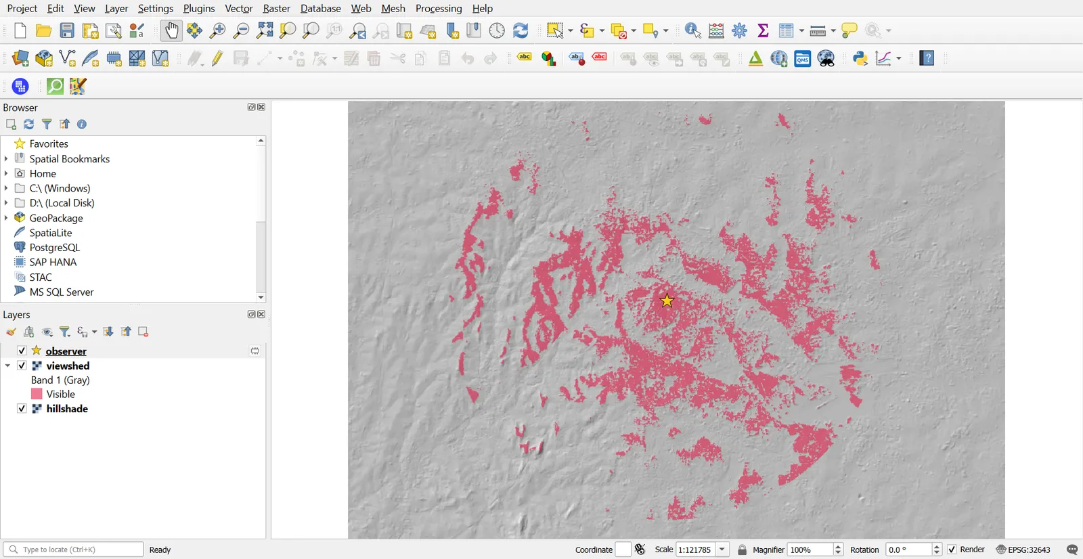Screen dimensions: 1083x559
Task: Click the Zoom Full extent icon
Action: 265,30
